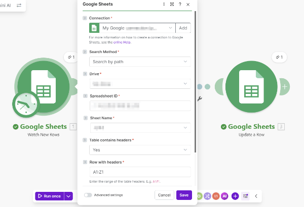Collapse the bottom toolbar with chevron arrow
Viewport: 304px width, 207px height.
coord(256,196)
